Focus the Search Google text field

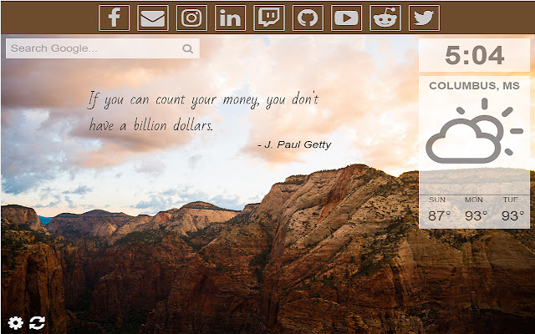[x=102, y=48]
